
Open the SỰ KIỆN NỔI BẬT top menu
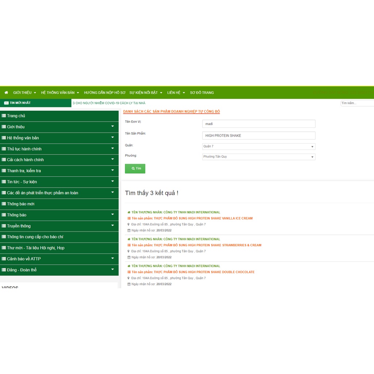146,93
